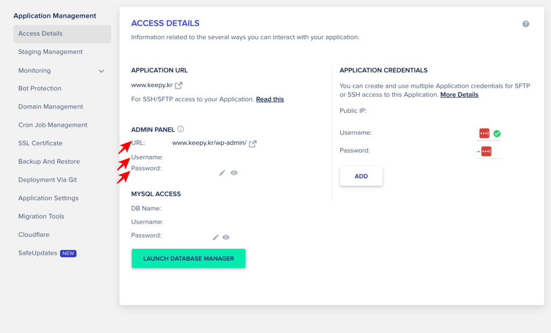Open the www.keepy.kr external link icon
Screen dimensions: 551x333
(179, 85)
